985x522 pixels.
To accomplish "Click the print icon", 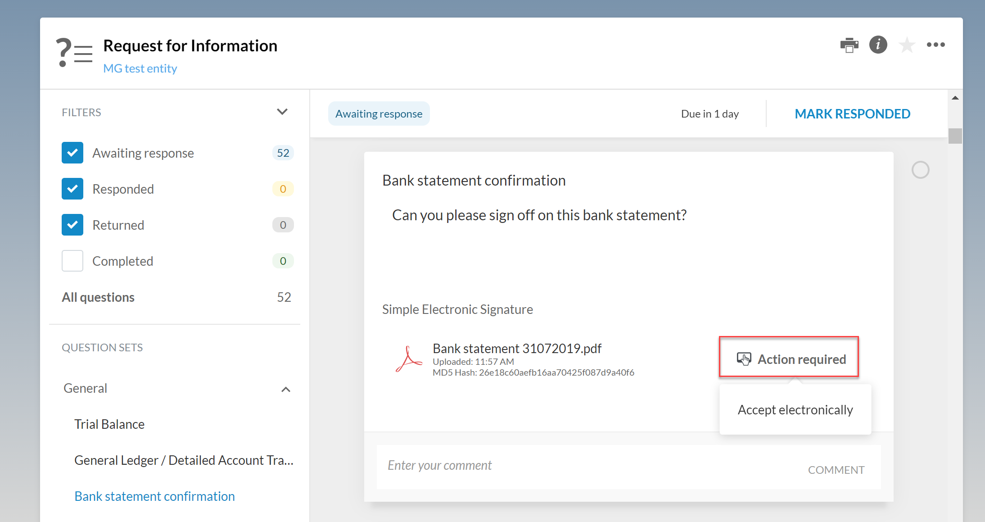I will point(849,45).
